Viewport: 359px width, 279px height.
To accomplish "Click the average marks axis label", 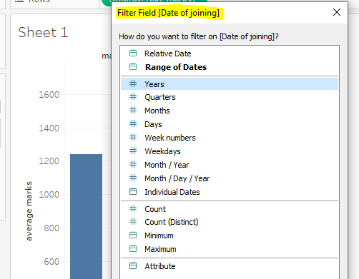I will pos(29,211).
